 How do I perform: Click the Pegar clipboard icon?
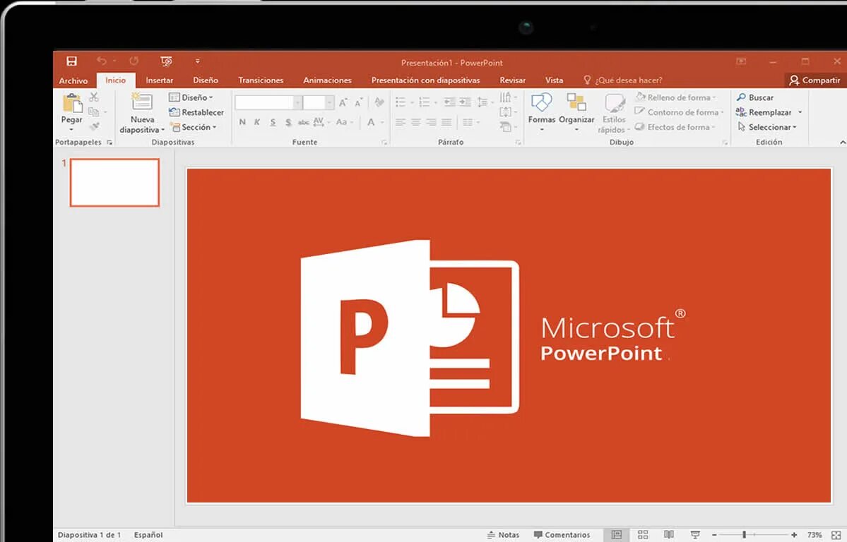pos(72,102)
